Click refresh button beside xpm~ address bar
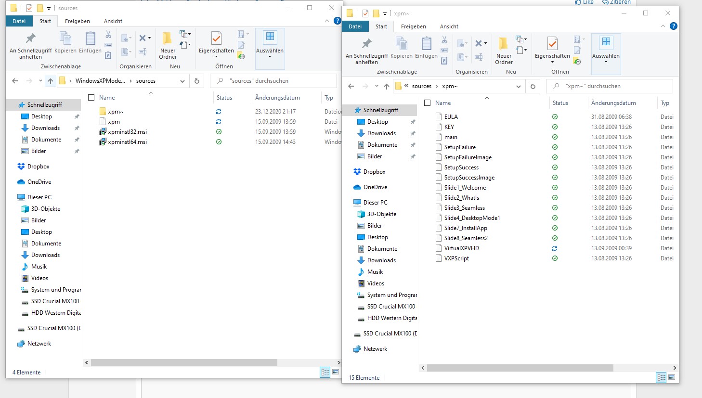This screenshot has width=702, height=398. click(533, 86)
